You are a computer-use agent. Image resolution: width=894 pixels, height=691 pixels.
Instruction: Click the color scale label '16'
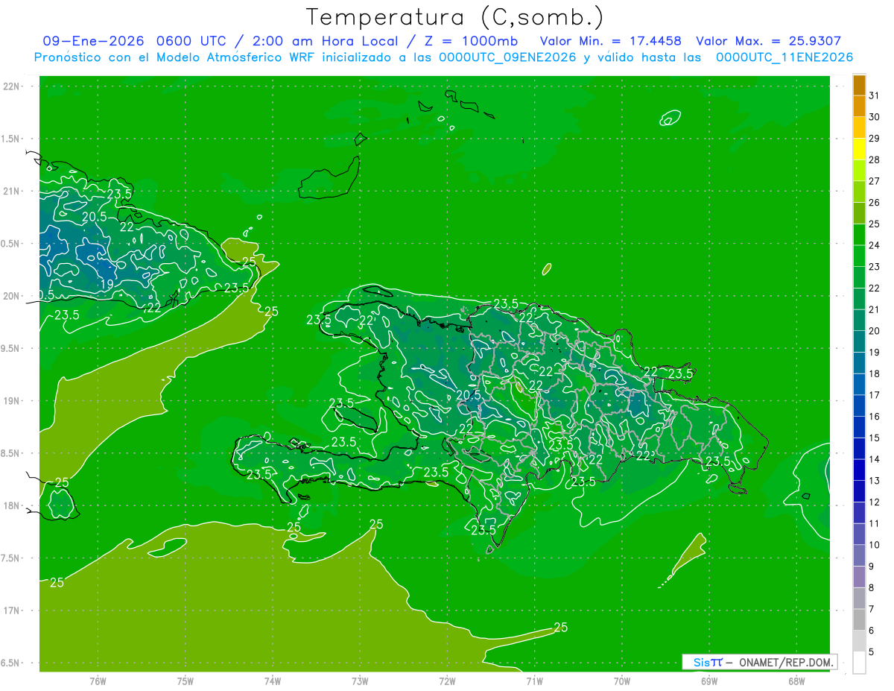click(x=874, y=417)
